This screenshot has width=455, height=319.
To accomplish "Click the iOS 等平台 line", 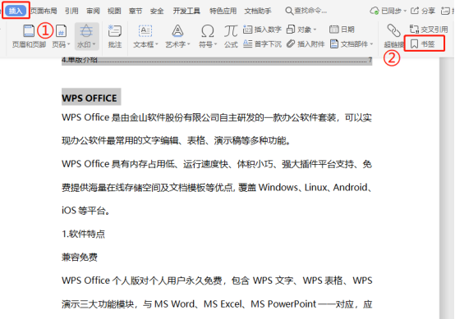I will 86,211.
